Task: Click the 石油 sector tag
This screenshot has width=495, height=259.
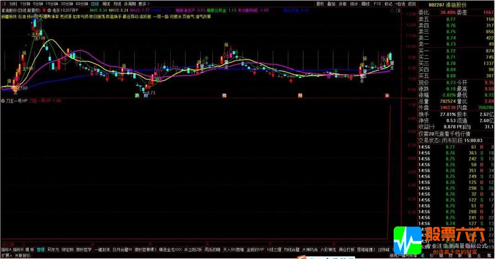Action: (x=22, y=16)
